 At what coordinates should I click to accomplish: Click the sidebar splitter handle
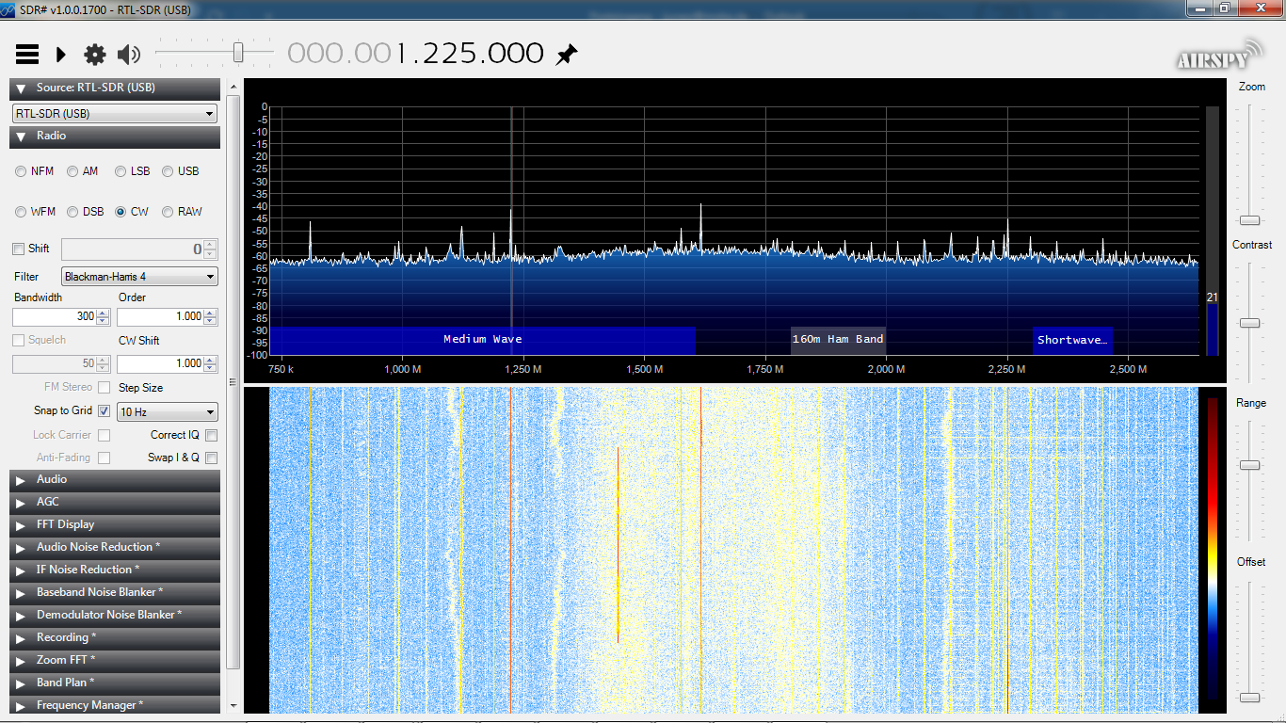pyautogui.click(x=232, y=382)
